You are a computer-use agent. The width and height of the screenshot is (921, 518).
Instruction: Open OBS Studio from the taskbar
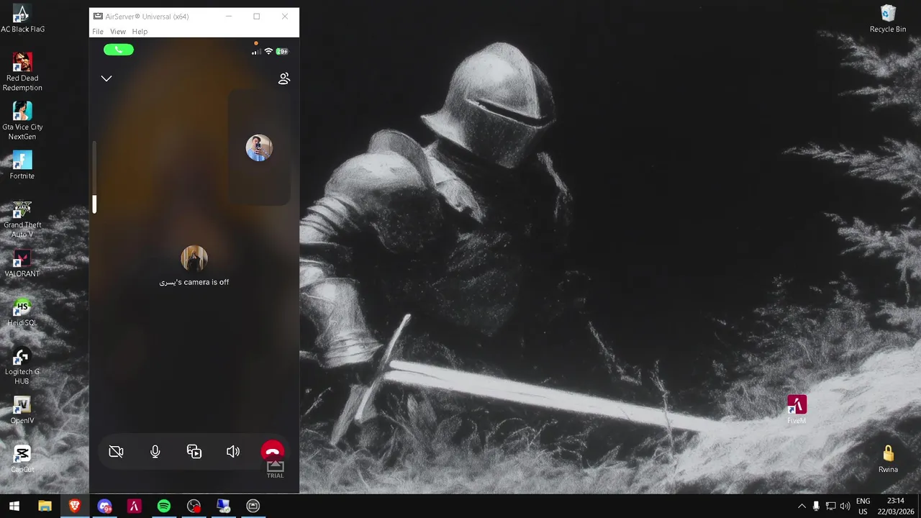[194, 506]
